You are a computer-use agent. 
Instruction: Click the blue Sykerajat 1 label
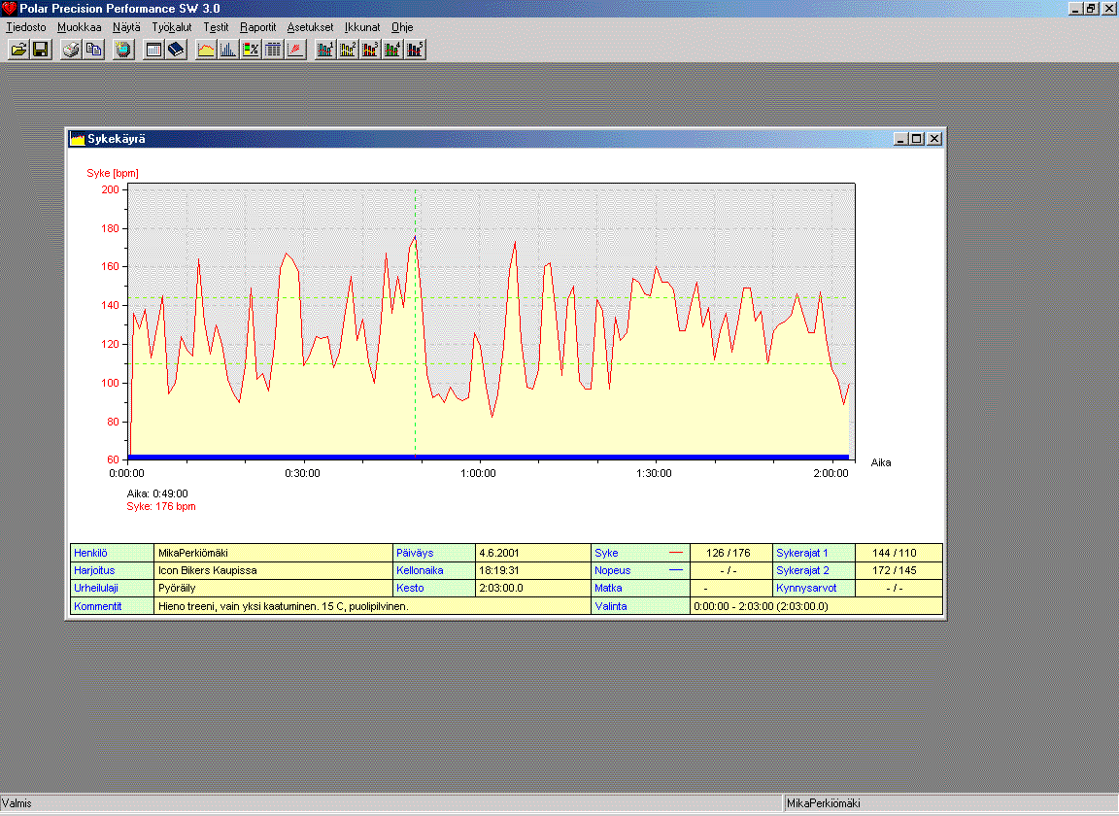pos(802,553)
